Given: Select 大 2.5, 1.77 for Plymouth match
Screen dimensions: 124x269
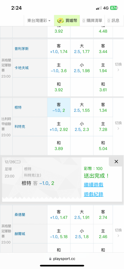Looking at the screenshot, I should click(82, 49).
